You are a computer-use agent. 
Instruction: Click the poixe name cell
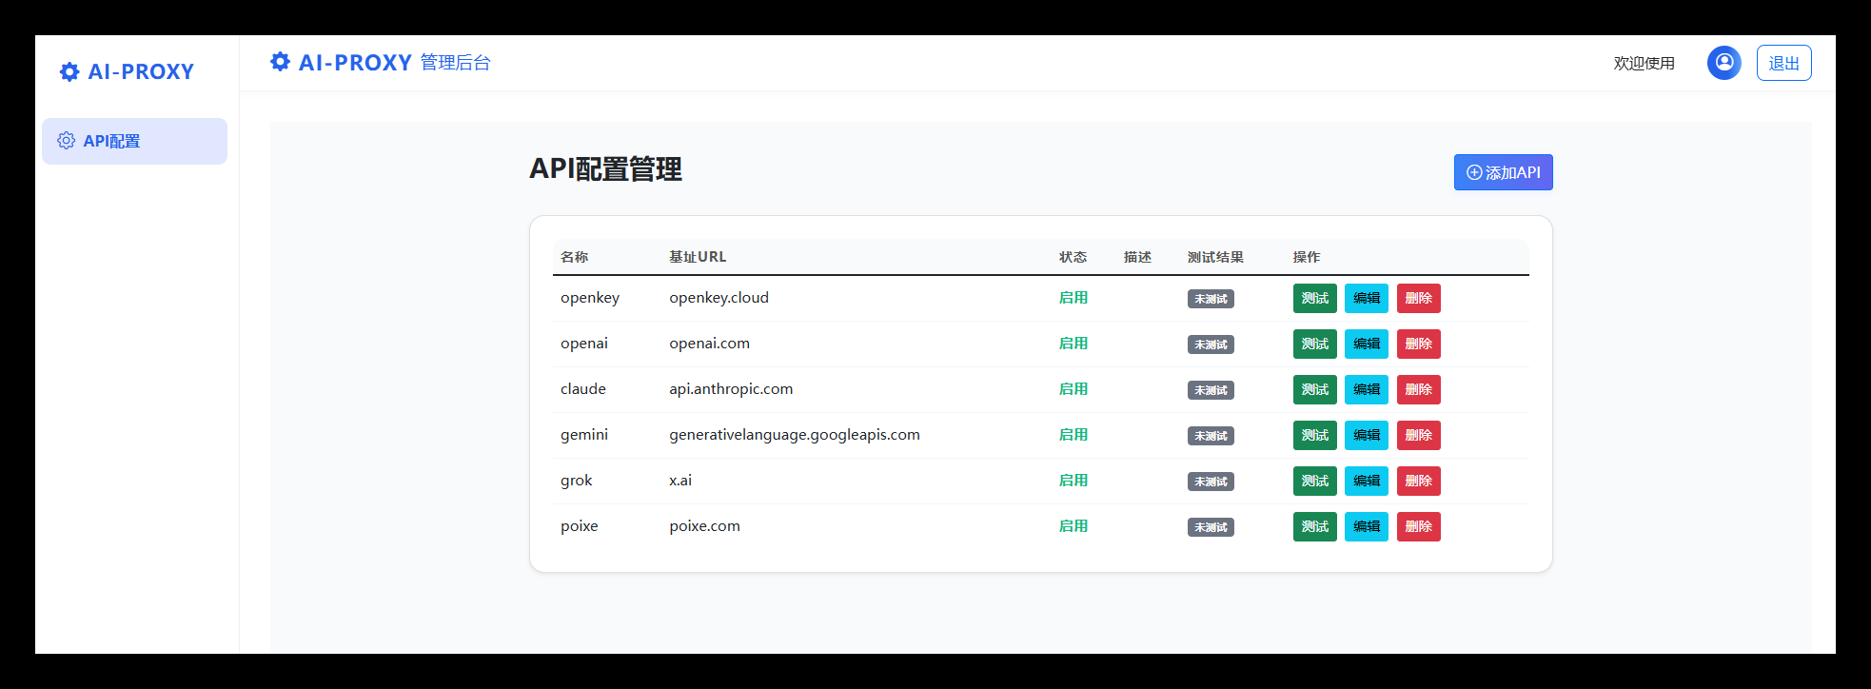(580, 526)
